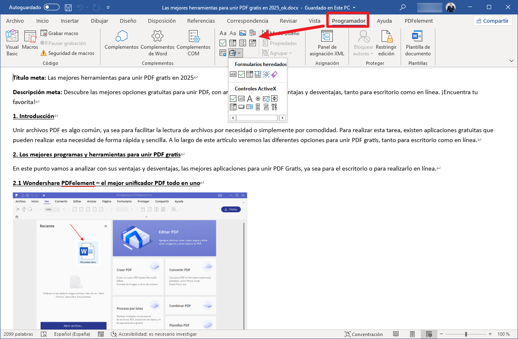Open the Visual Basic editor
This screenshot has width=518, height=339.
[x=12, y=43]
